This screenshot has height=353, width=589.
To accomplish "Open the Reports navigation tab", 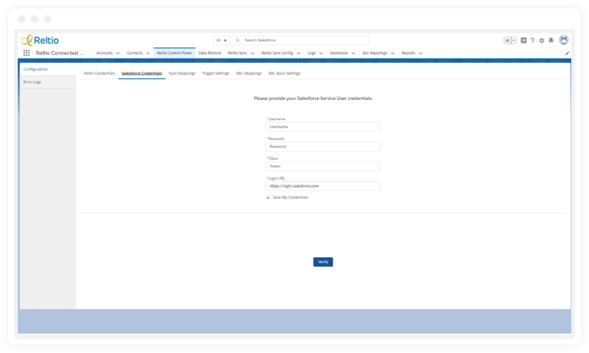I will 408,53.
